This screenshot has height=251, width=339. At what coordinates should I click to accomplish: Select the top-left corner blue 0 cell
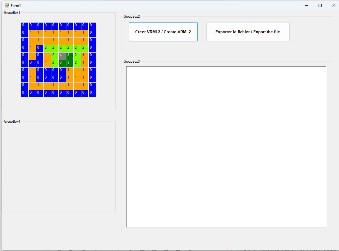click(25, 26)
